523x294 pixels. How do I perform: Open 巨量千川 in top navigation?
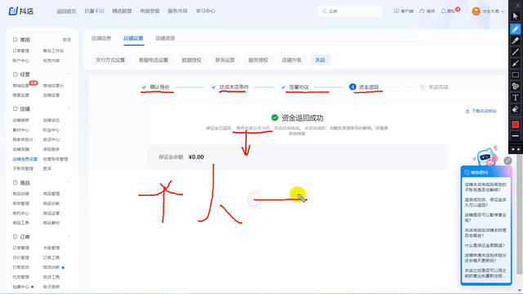click(94, 11)
